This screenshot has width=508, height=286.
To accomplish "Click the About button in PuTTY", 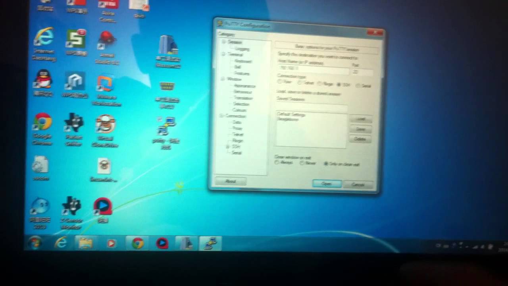I will pyautogui.click(x=231, y=181).
